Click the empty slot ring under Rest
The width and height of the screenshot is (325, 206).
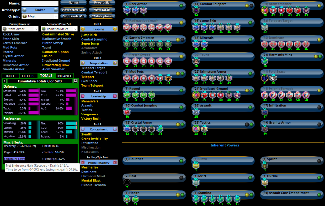point(127,182)
